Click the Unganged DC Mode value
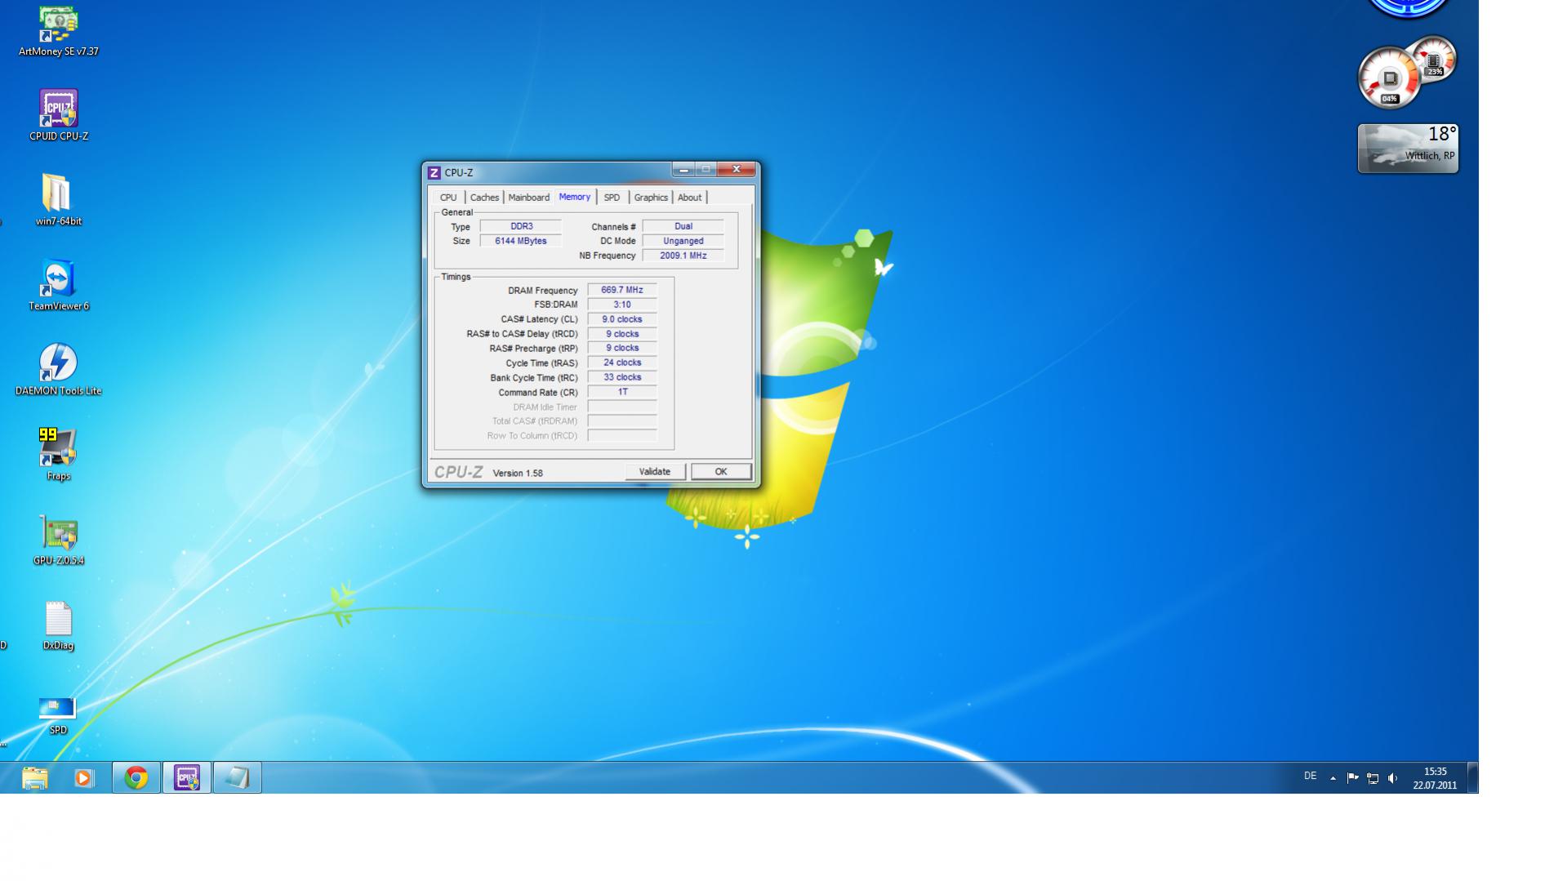This screenshot has height=881, width=1567. [x=683, y=241]
